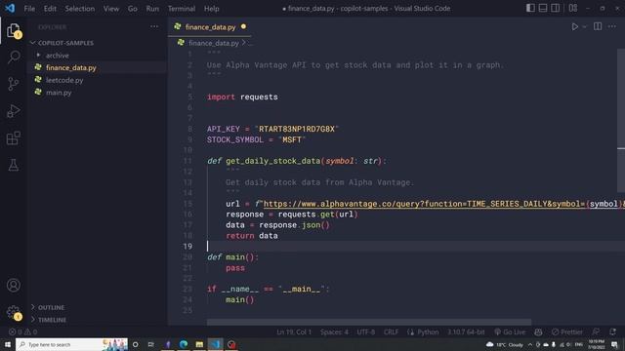Open the Terminal menu

tap(182, 9)
